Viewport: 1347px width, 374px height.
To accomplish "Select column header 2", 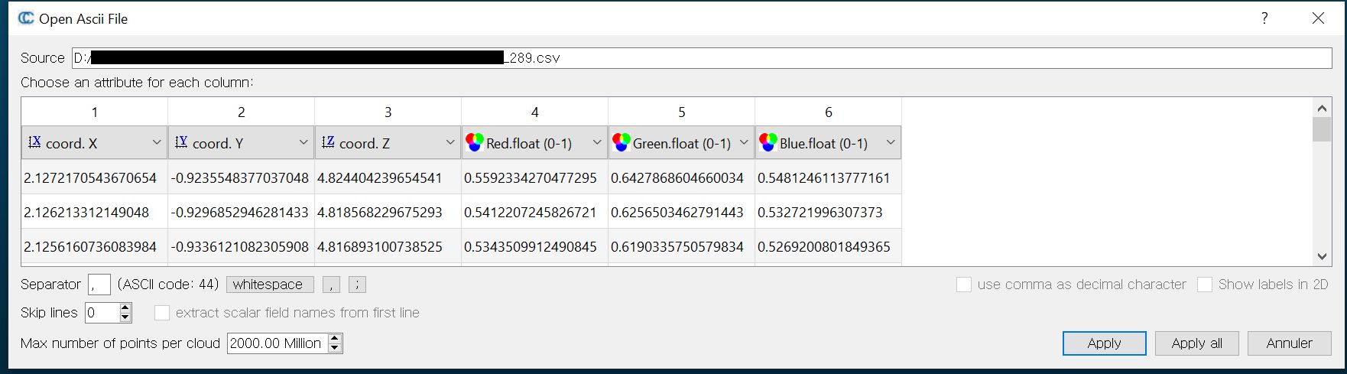I will 242,112.
